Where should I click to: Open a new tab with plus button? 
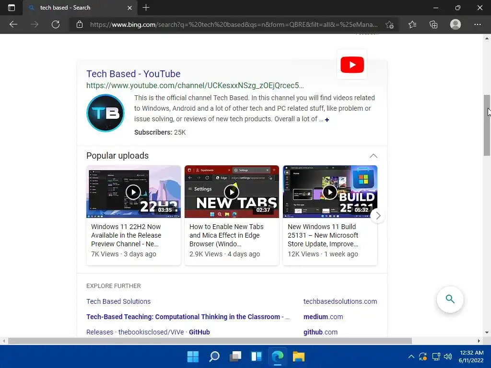click(146, 8)
